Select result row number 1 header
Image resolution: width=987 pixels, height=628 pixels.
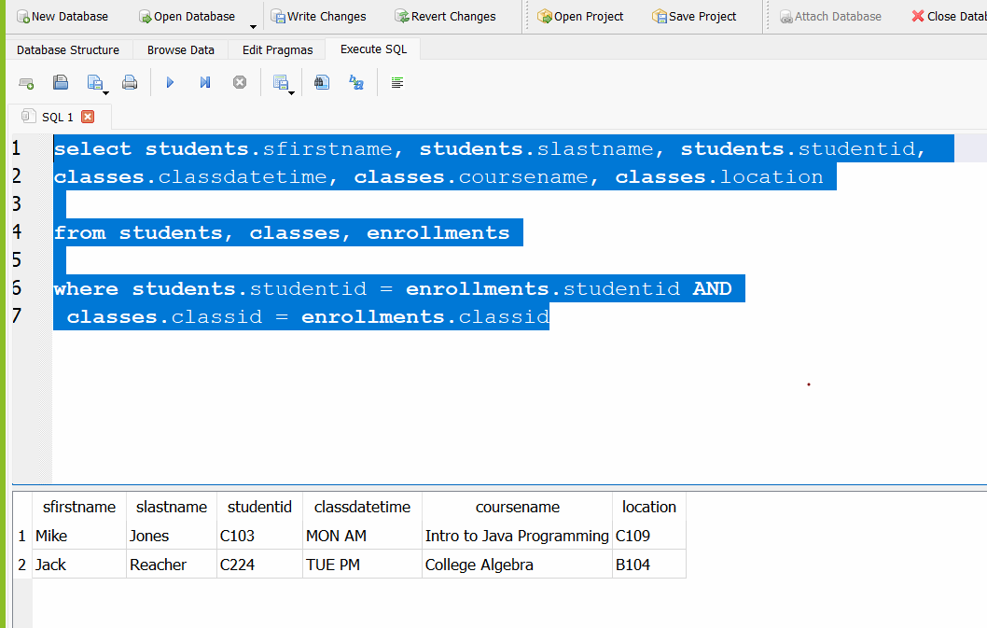tap(22, 536)
